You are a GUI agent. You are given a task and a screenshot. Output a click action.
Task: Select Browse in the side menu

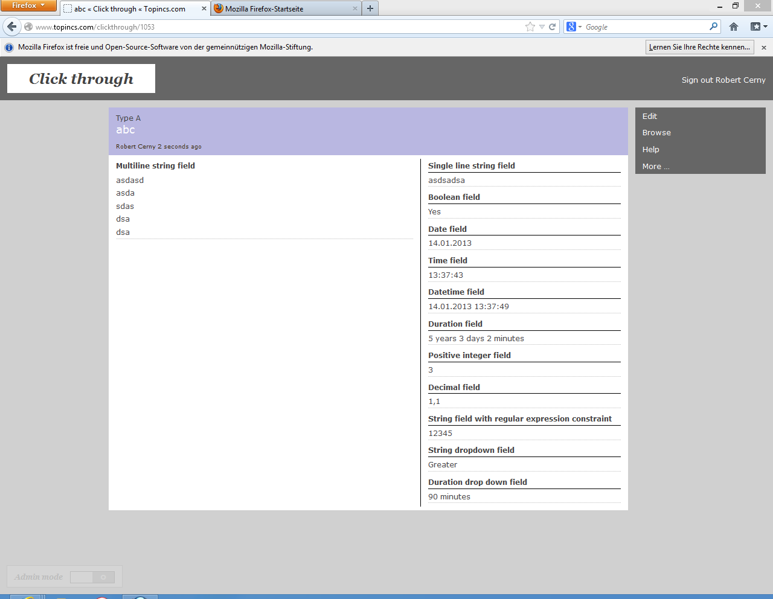tap(656, 133)
